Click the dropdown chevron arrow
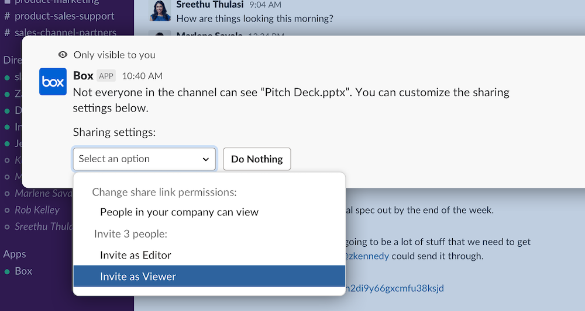Image resolution: width=585 pixels, height=311 pixels. pyautogui.click(x=205, y=159)
